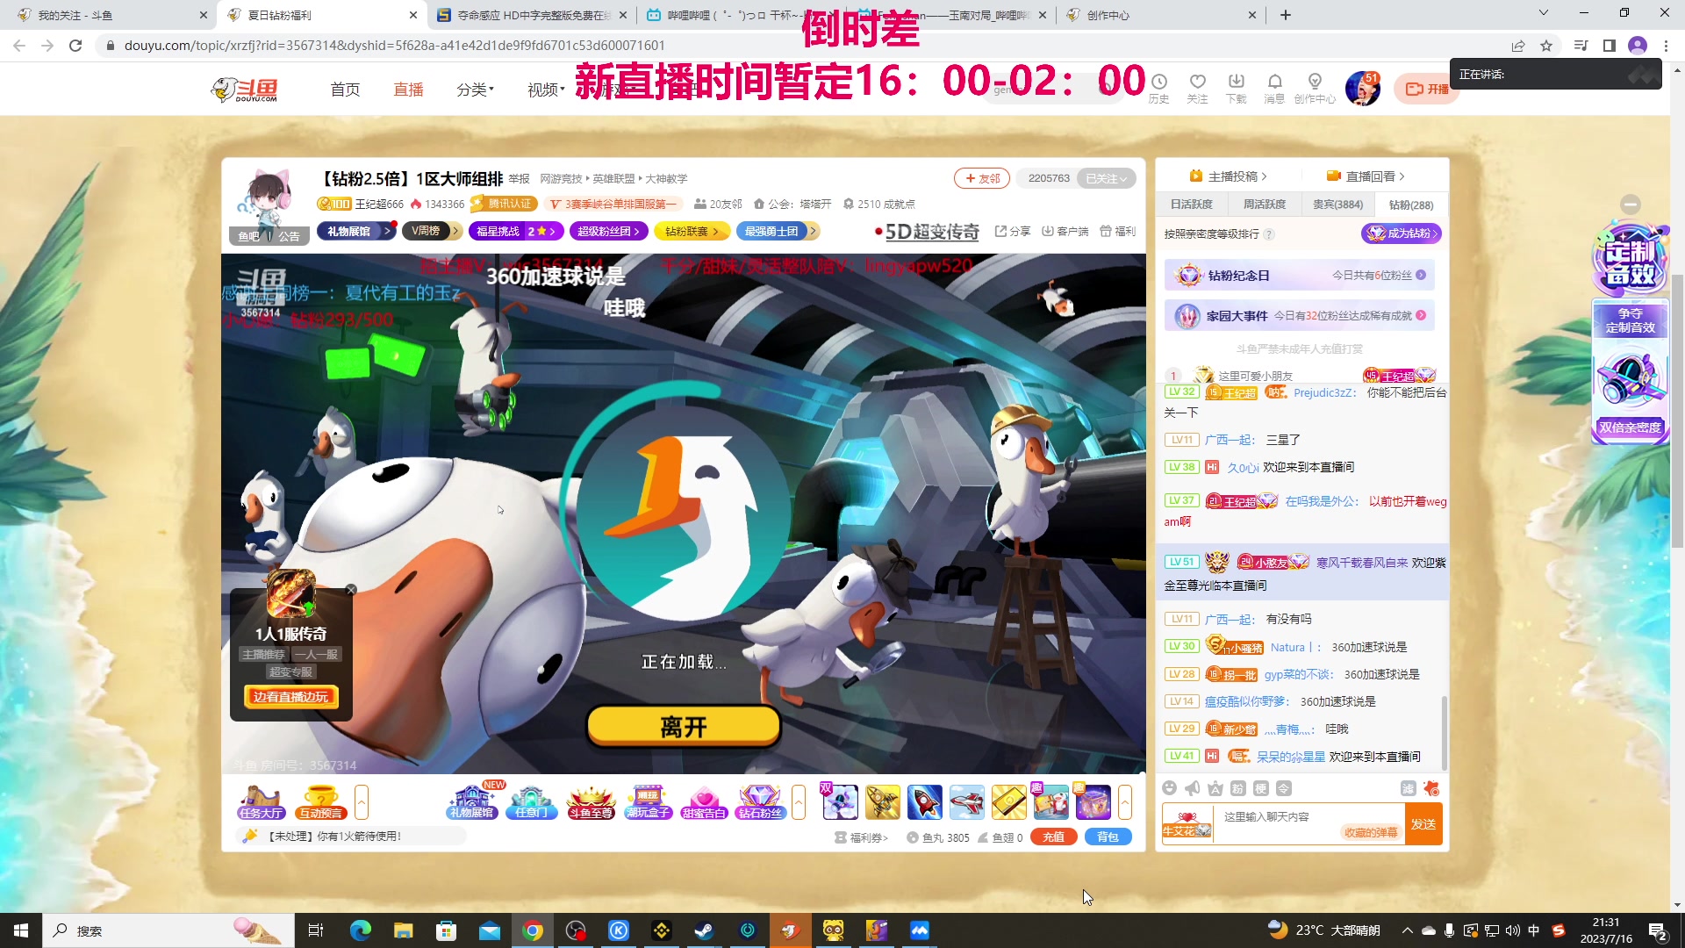Click the 粉 fan danmaku icon
Viewport: 1685px width, 948px height.
1237,788
